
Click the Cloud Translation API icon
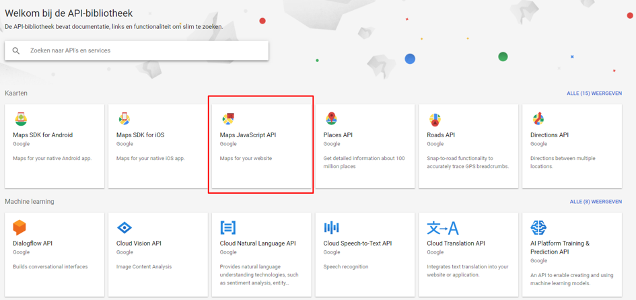click(442, 227)
